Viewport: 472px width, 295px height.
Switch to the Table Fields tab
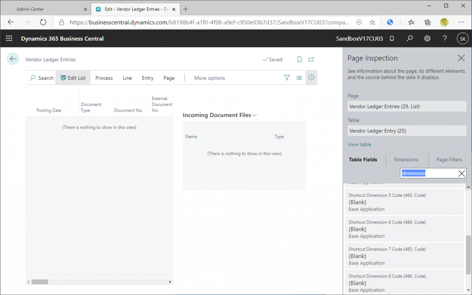pos(363,159)
